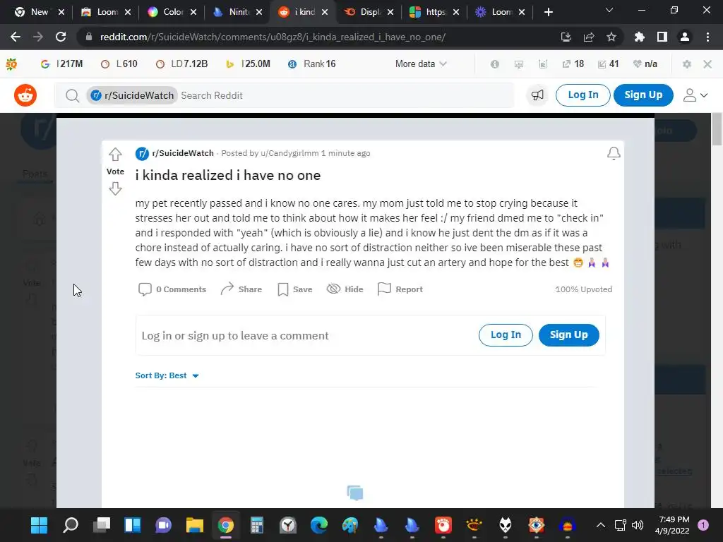Open the Reddit home logo
Viewport: 723px width, 542px height.
point(25,95)
